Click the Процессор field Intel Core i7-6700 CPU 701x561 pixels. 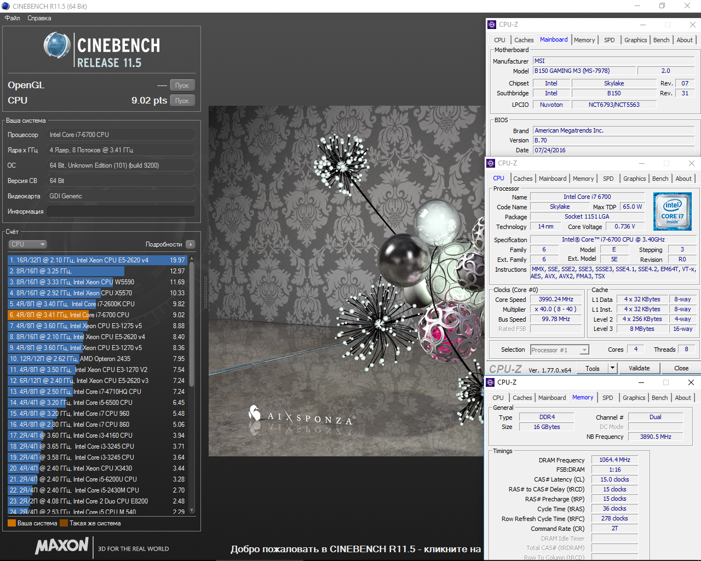(x=120, y=135)
